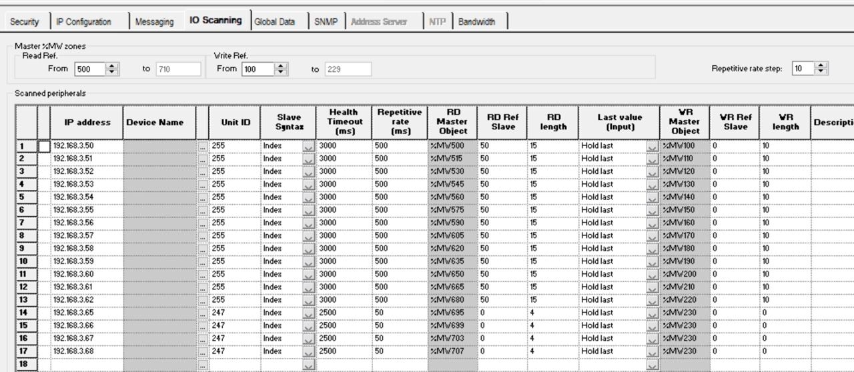The height and width of the screenshot is (372, 854).
Task: Expand Last value dropdown in row 9
Action: pyautogui.click(x=652, y=249)
